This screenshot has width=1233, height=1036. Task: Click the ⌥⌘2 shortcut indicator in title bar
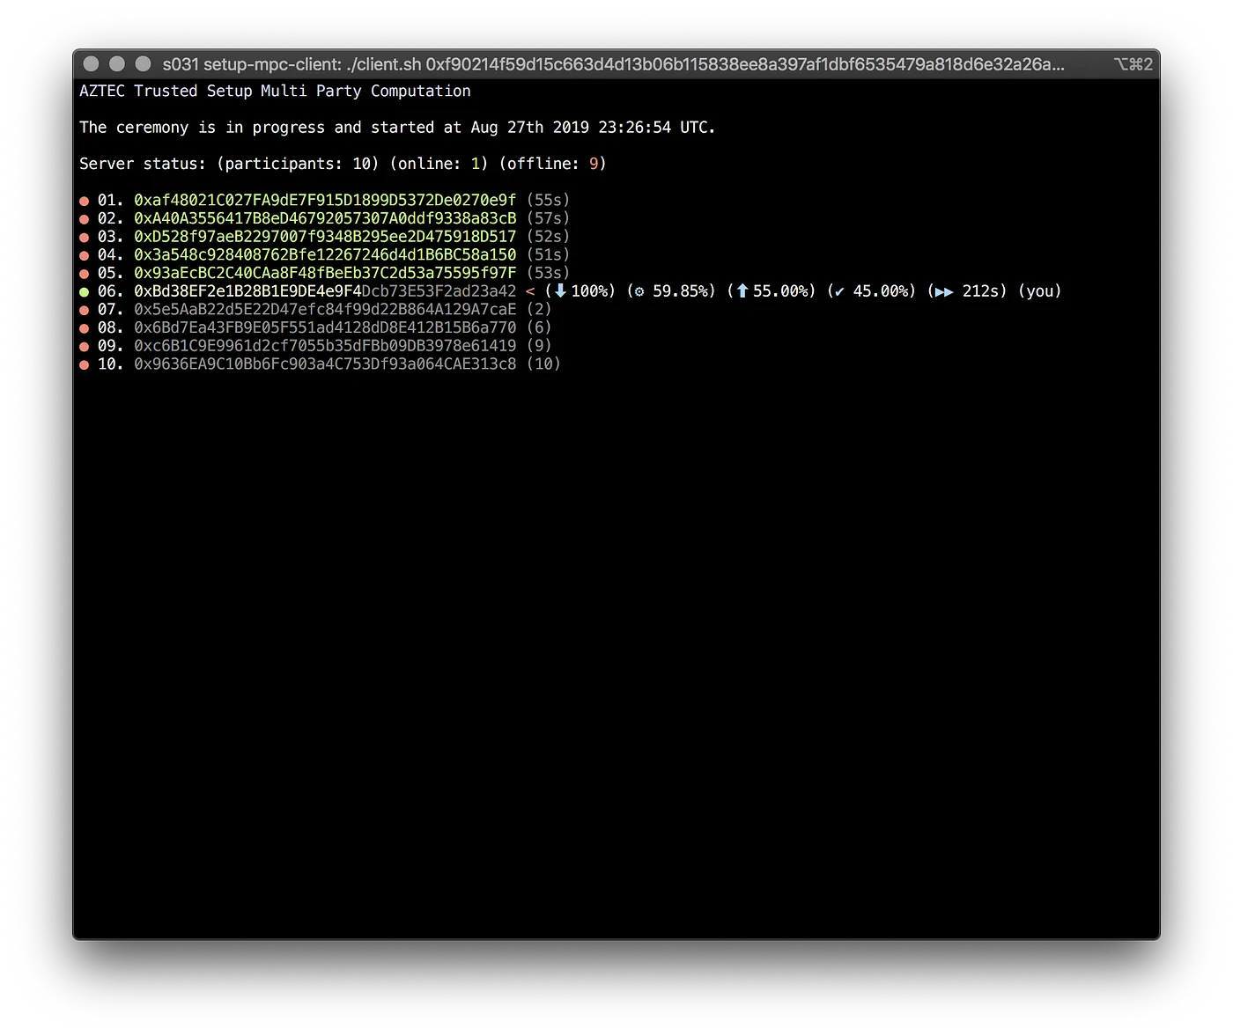click(x=1133, y=64)
